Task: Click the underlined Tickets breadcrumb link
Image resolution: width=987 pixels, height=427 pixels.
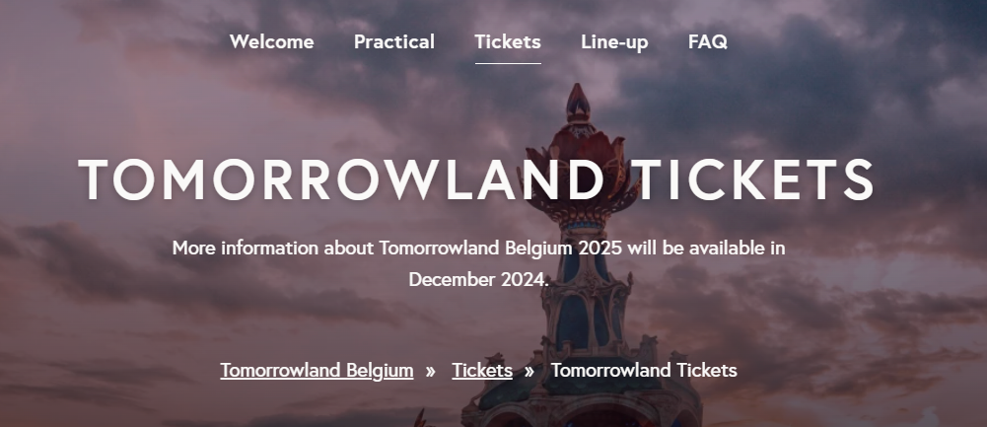Action: [482, 371]
